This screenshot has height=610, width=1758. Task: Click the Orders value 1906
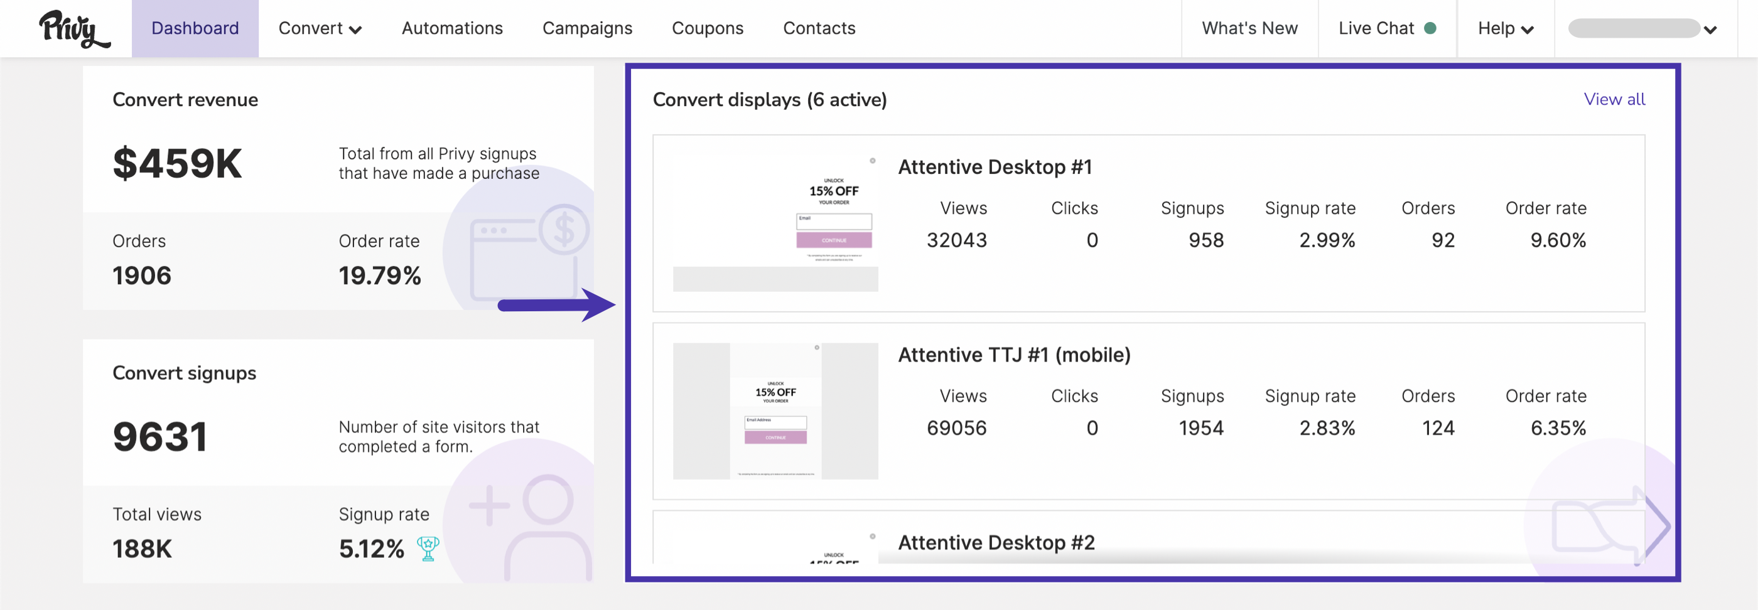coord(142,276)
